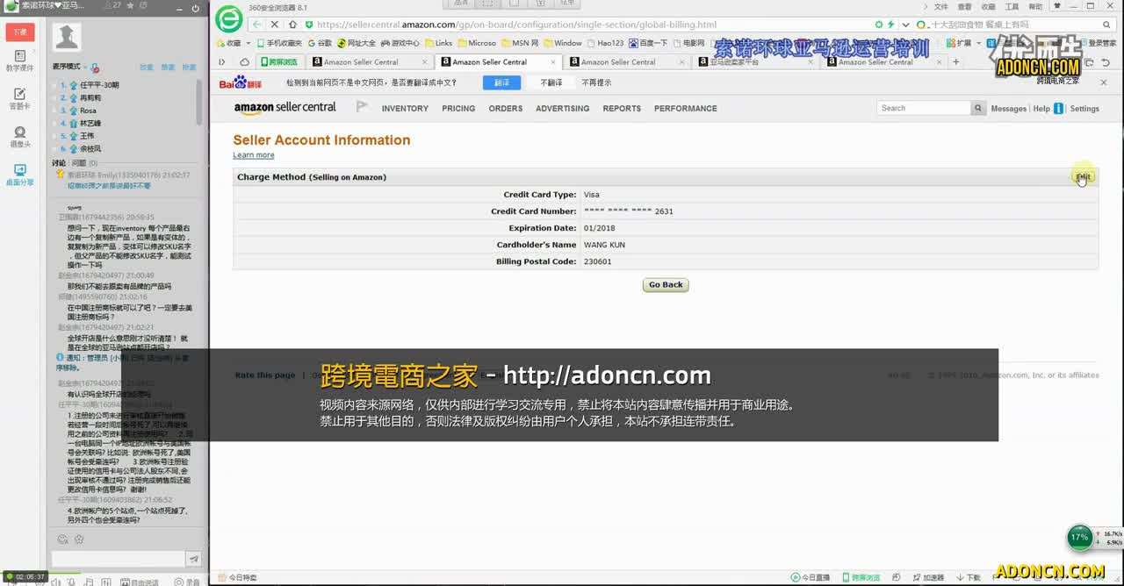Open the 网址大全 bookmark
The image size is (1124, 586).
(356, 43)
